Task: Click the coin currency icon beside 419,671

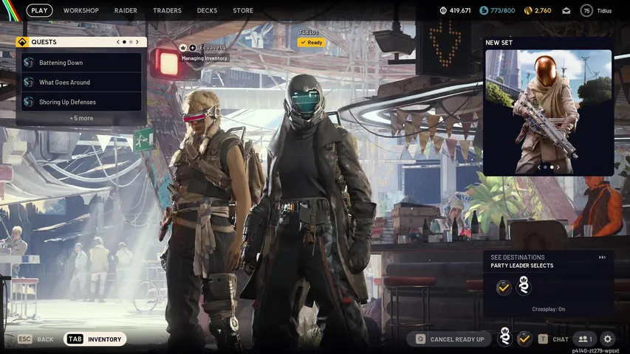Action: click(x=443, y=10)
